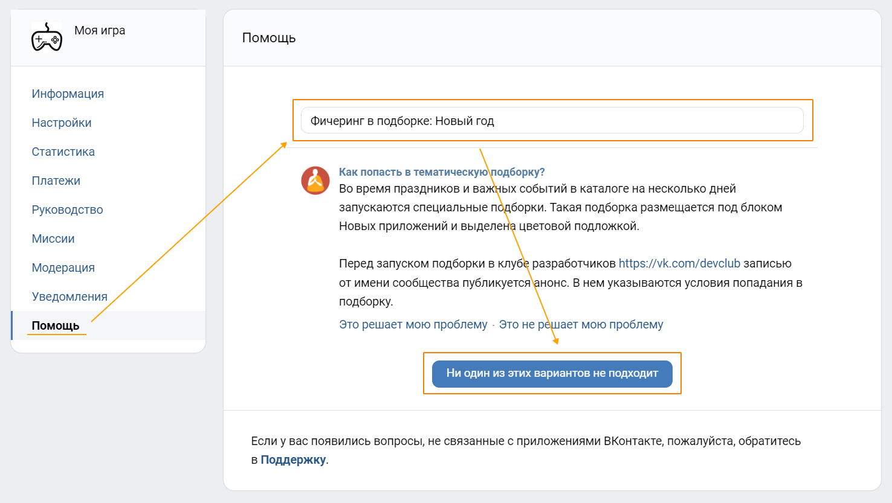Screen dimensions: 892x503
Task: Open the Статистика page
Action: 63,152
